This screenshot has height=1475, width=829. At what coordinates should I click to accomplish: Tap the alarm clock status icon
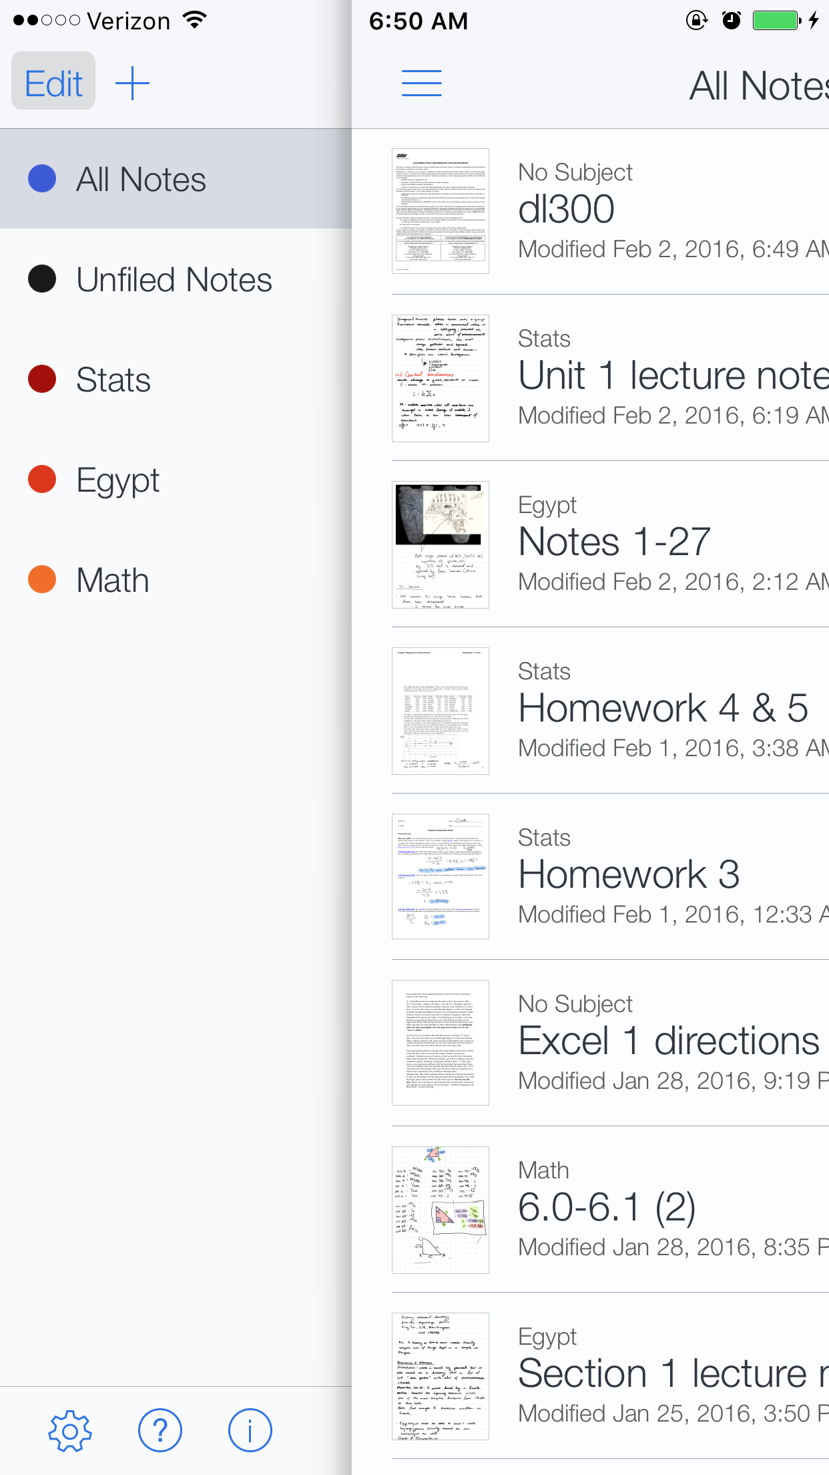732,21
